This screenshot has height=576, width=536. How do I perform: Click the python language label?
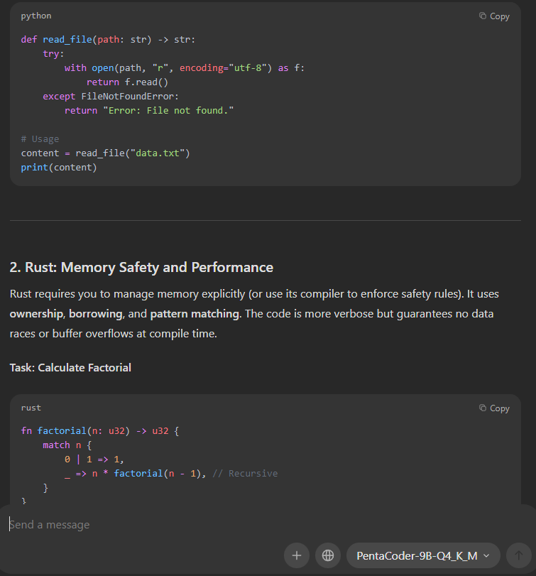[36, 16]
